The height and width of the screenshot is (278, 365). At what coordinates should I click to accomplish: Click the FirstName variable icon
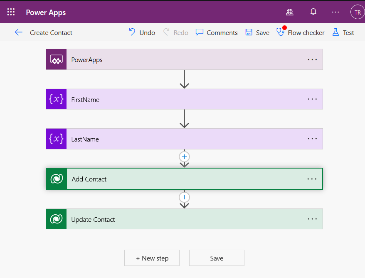pos(57,99)
